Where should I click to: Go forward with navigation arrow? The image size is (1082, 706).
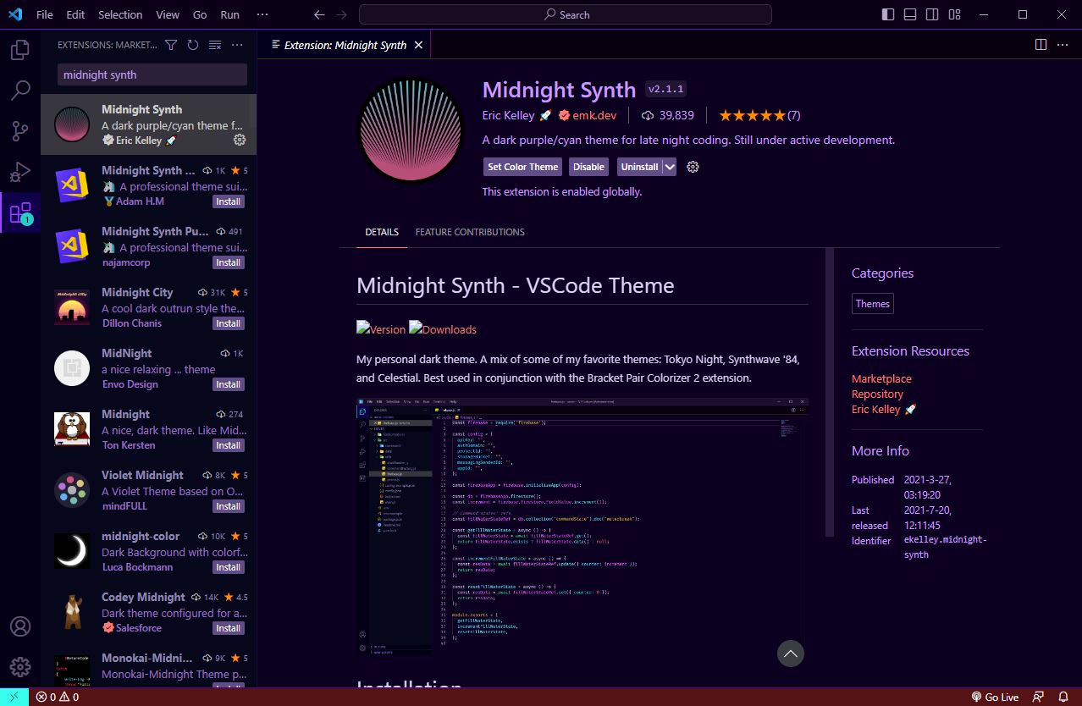pos(341,14)
